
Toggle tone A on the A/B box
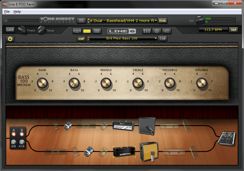(14, 134)
